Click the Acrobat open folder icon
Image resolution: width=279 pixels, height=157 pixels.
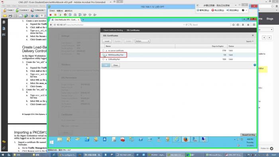[5, 16]
